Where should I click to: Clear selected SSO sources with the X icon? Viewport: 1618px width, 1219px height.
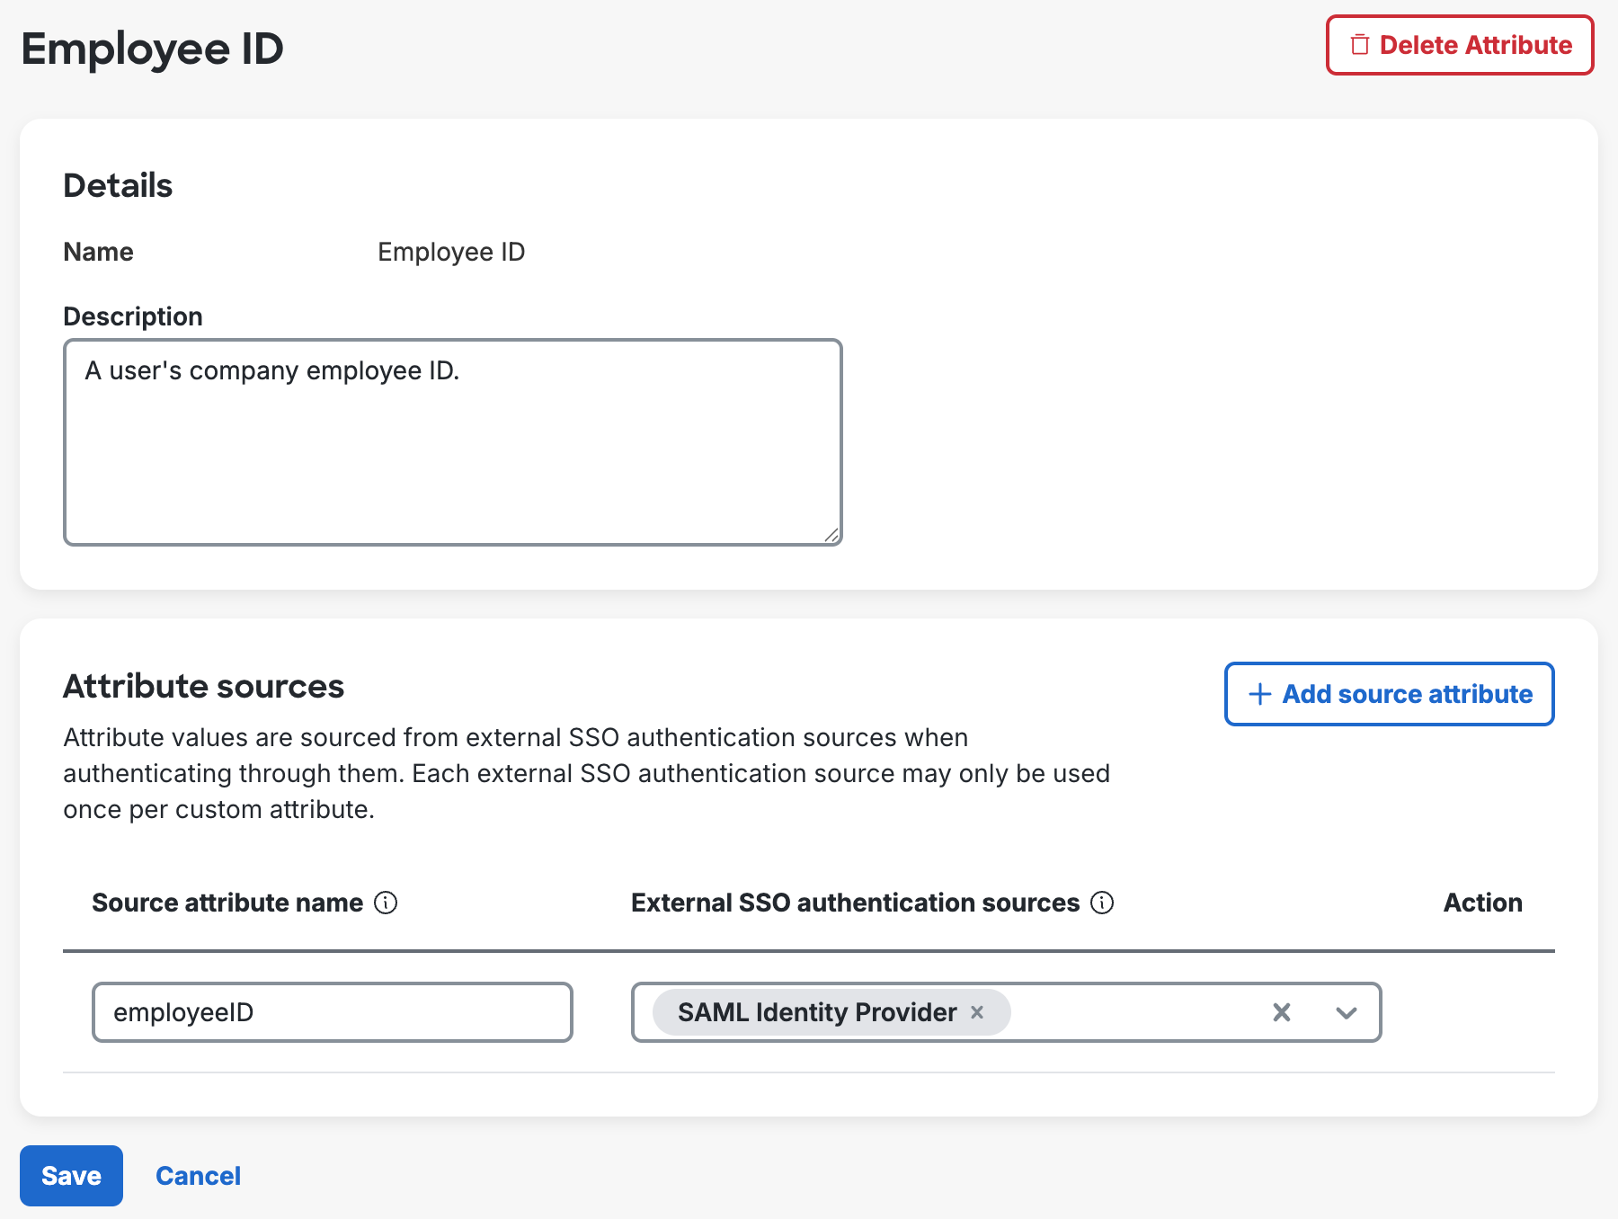(1282, 1012)
